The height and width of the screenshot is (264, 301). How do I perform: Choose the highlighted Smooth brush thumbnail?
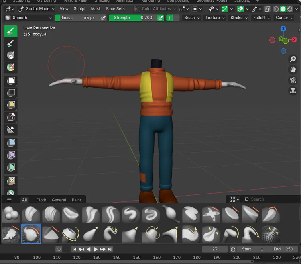(x=31, y=233)
